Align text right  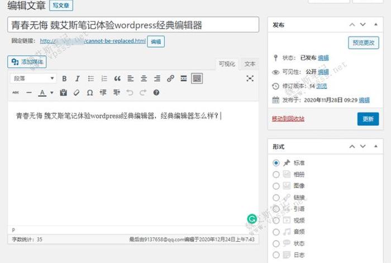[157, 79]
